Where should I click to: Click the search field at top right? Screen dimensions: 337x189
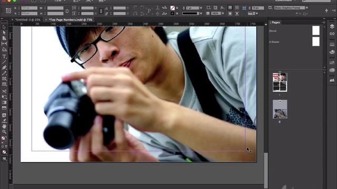316,1
